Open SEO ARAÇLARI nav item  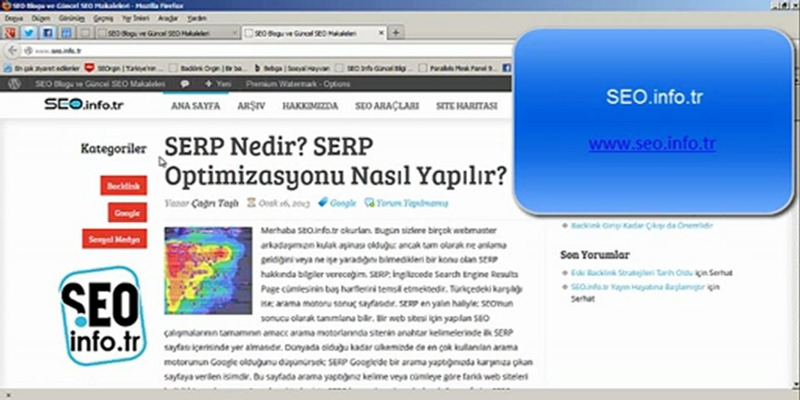point(387,106)
